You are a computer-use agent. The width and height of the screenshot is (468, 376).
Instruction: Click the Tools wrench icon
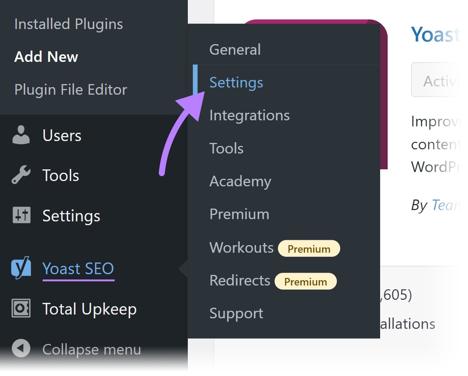(x=21, y=175)
